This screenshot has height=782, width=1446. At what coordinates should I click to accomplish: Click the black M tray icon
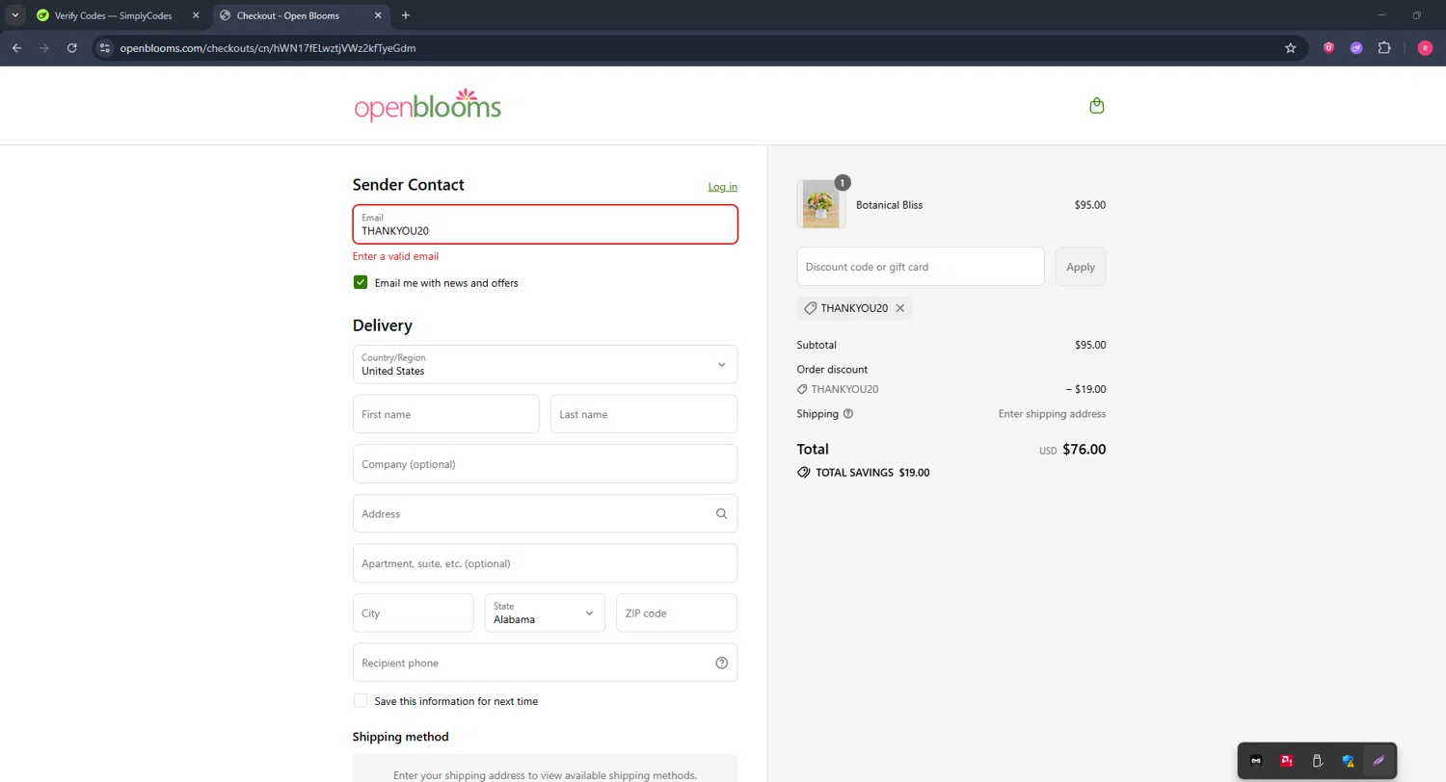point(1256,761)
